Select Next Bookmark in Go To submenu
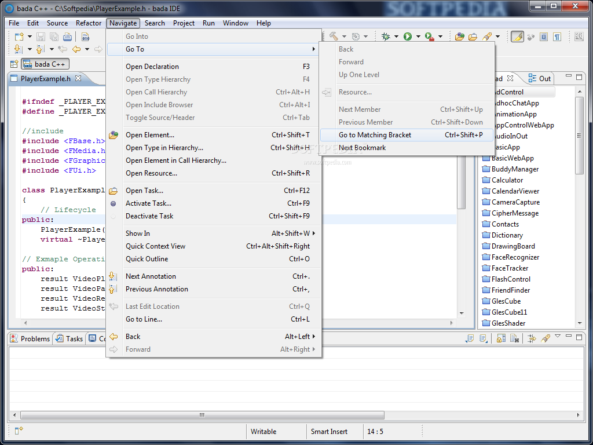This screenshot has width=593, height=445. (x=407, y=148)
